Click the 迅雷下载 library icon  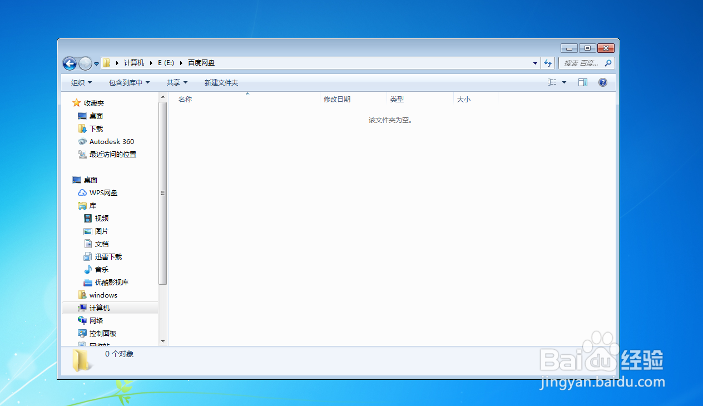click(x=88, y=256)
